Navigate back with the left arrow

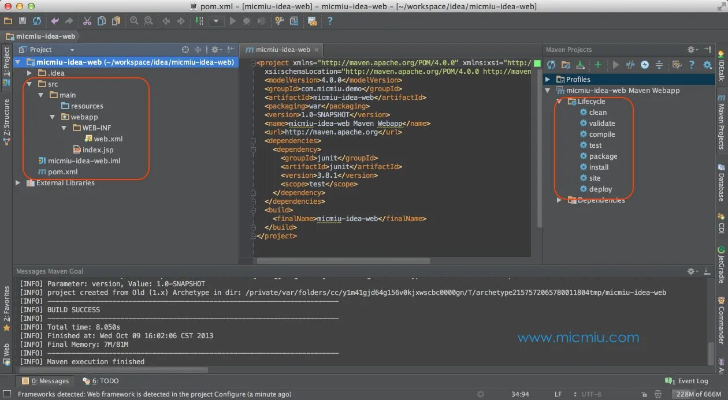[166, 21]
